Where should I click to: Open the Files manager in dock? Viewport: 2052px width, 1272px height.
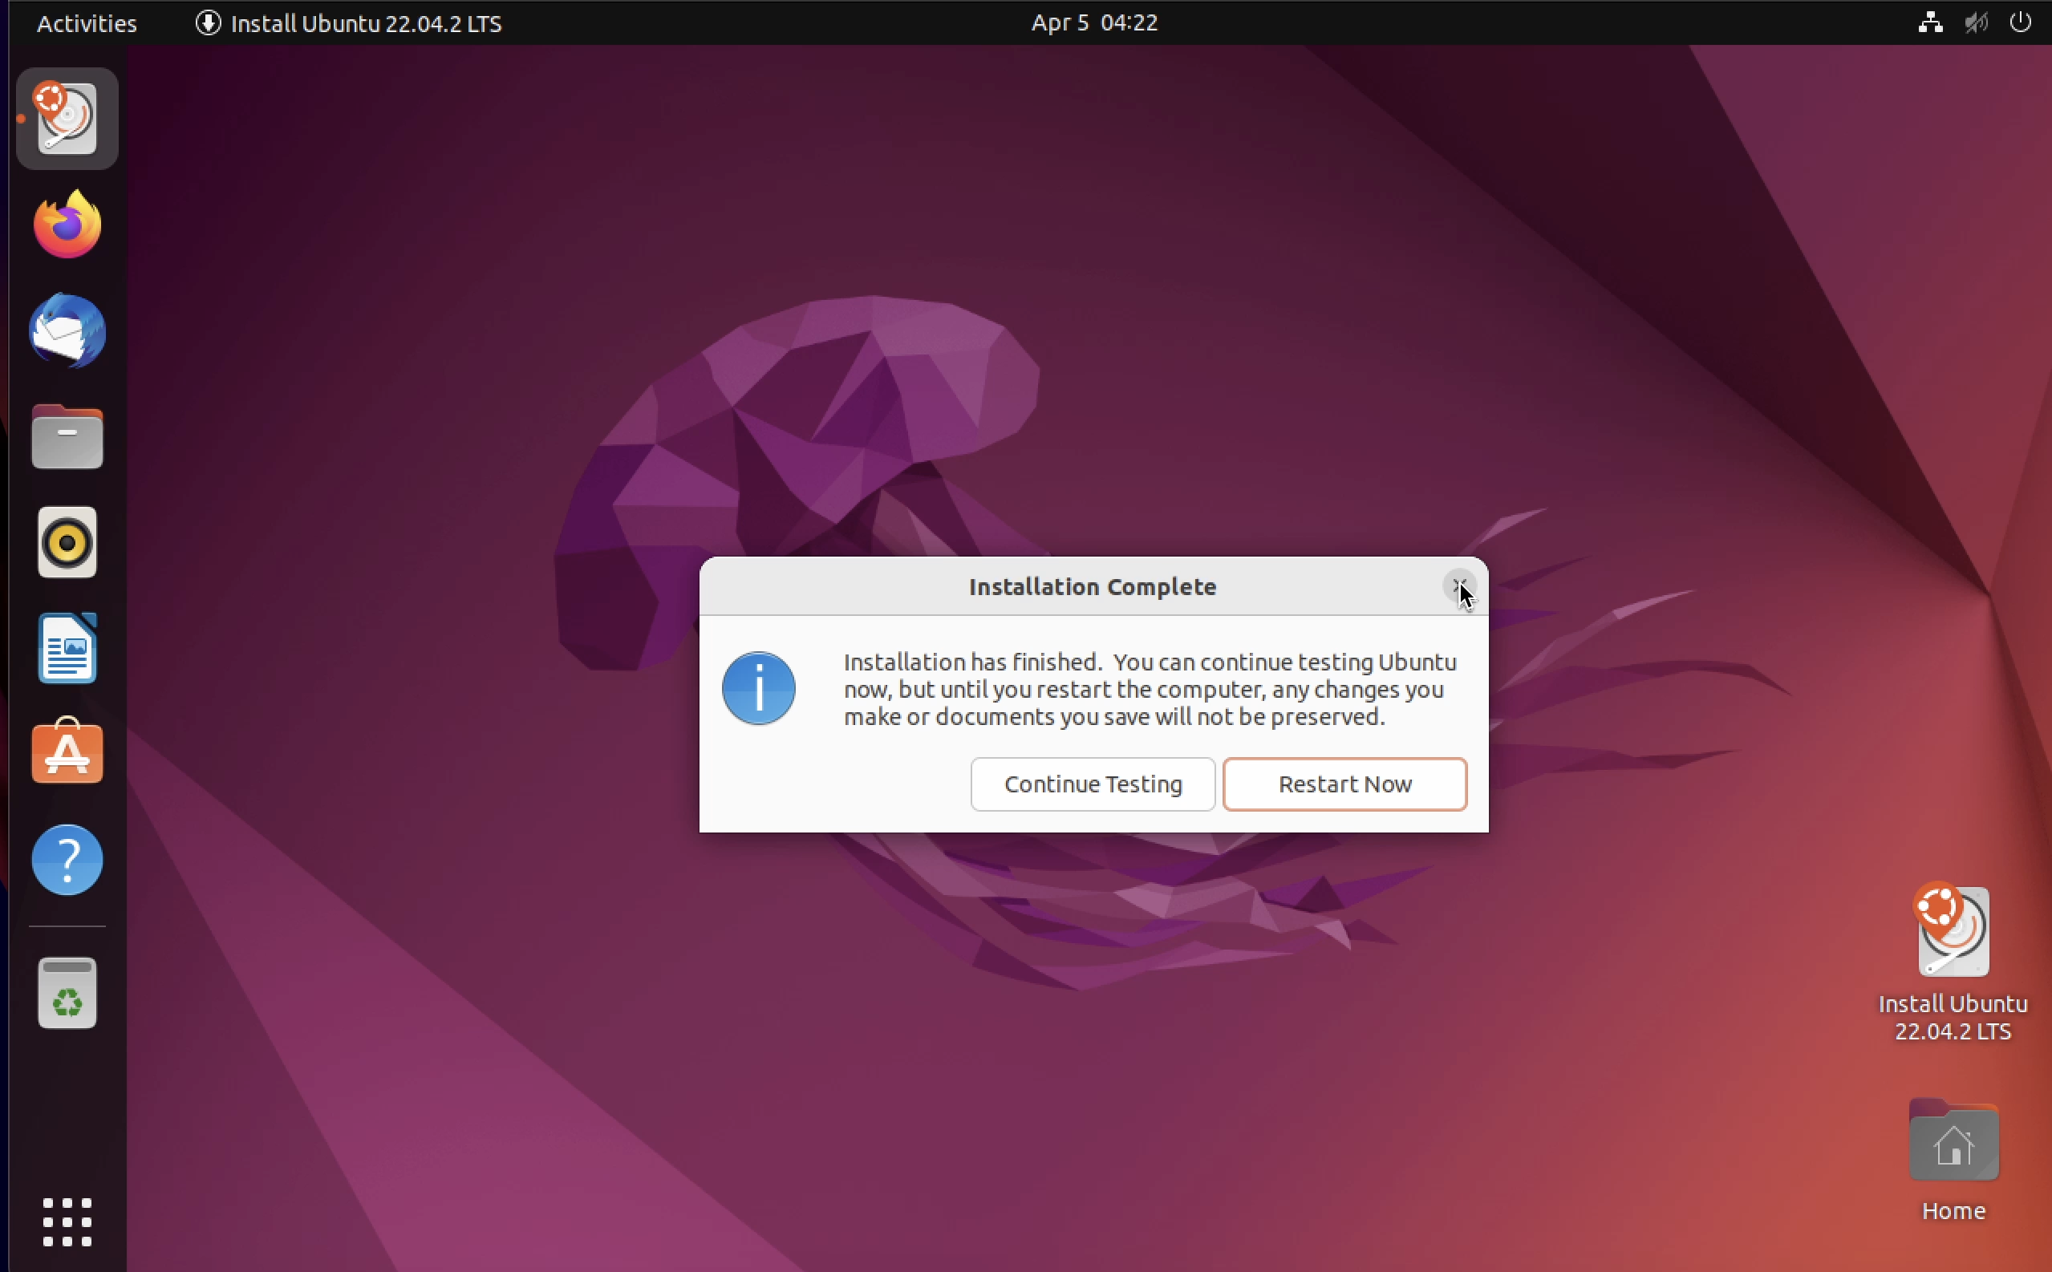point(67,436)
